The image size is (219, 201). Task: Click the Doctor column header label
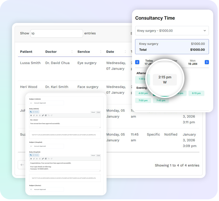(51, 51)
